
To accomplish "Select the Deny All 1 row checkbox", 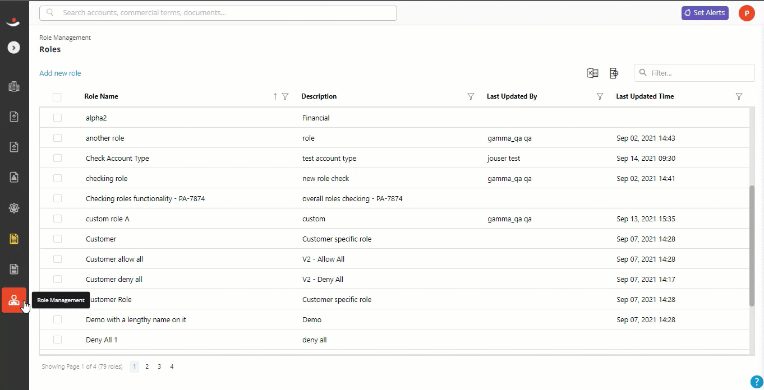I will [57, 340].
